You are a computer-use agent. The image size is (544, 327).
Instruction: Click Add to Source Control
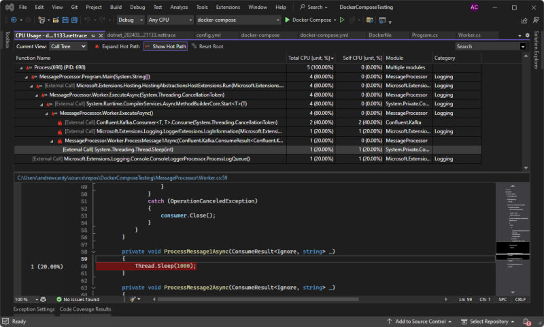tap(420, 321)
